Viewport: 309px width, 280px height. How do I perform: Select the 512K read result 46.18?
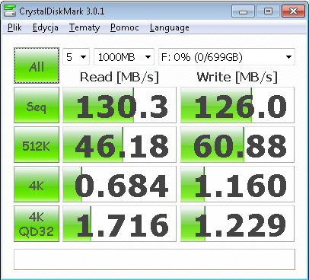pyautogui.click(x=119, y=145)
